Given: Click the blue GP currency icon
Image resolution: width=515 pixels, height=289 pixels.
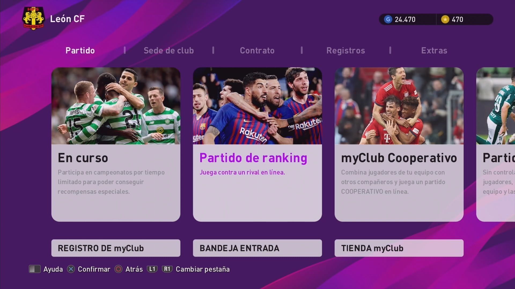Looking at the screenshot, I should (x=388, y=19).
